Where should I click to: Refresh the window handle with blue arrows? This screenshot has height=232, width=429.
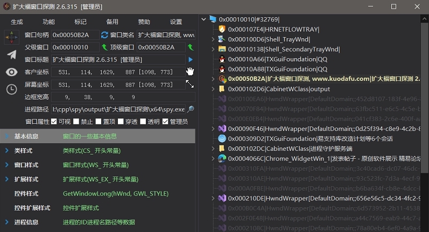(x=104, y=35)
